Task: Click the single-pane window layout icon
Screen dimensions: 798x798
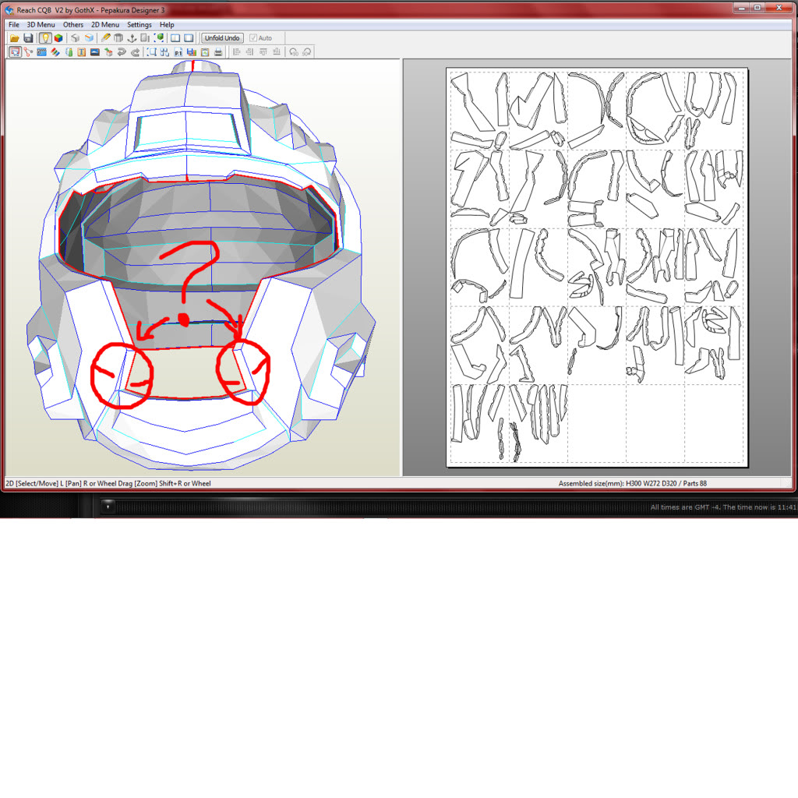Action: click(x=189, y=38)
